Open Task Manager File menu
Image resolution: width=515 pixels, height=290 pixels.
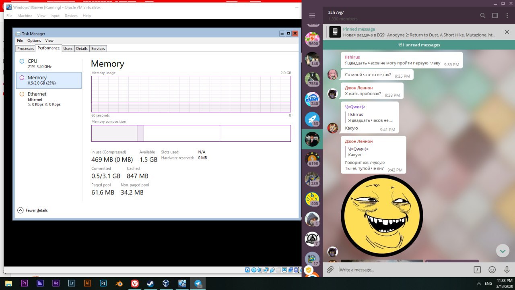click(20, 41)
